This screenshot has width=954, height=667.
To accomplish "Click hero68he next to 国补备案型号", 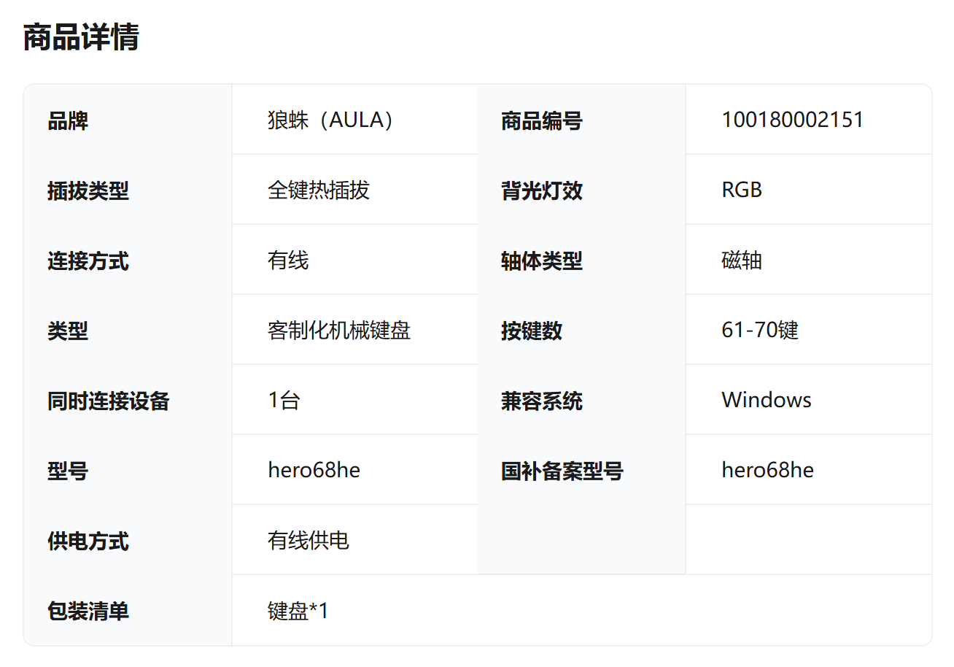I will pyautogui.click(x=767, y=470).
